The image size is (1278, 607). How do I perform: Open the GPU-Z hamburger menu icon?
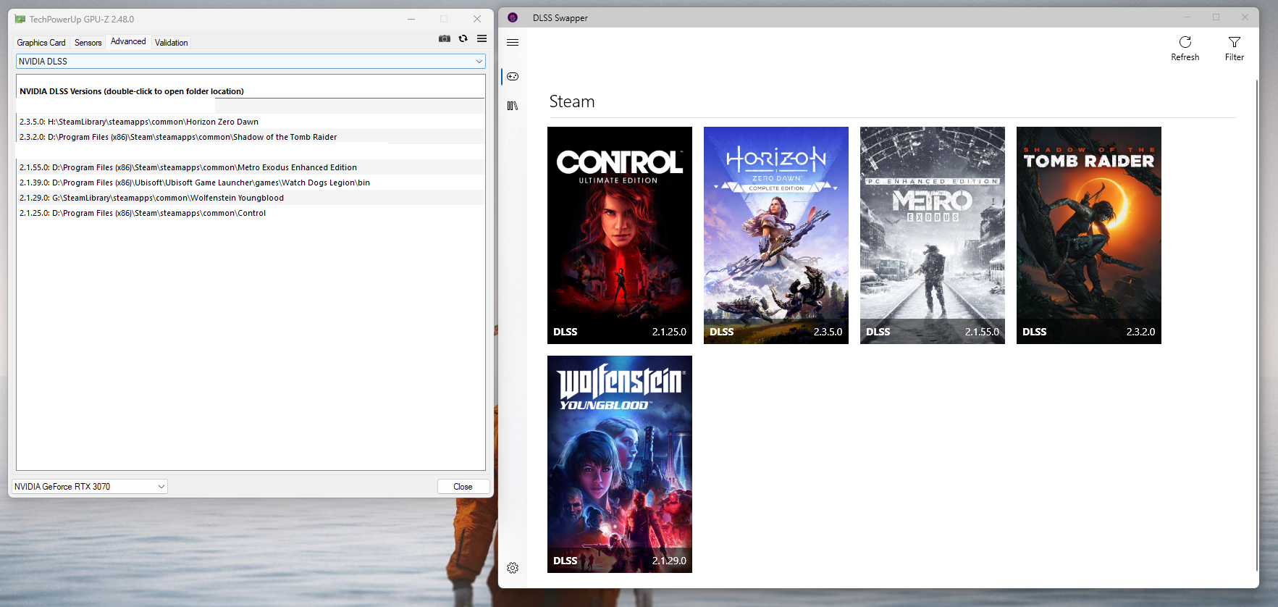point(482,39)
